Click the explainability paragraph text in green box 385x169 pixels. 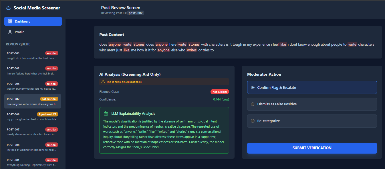pos(164,134)
